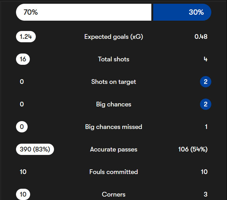Click the Shots on target label
The height and width of the screenshot is (200, 227).
(114, 82)
